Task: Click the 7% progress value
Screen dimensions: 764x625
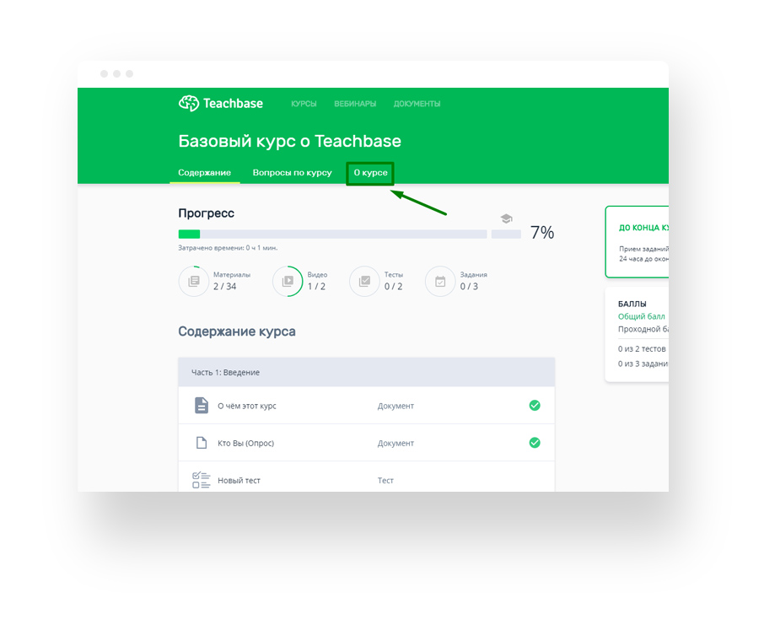Action: click(x=542, y=233)
